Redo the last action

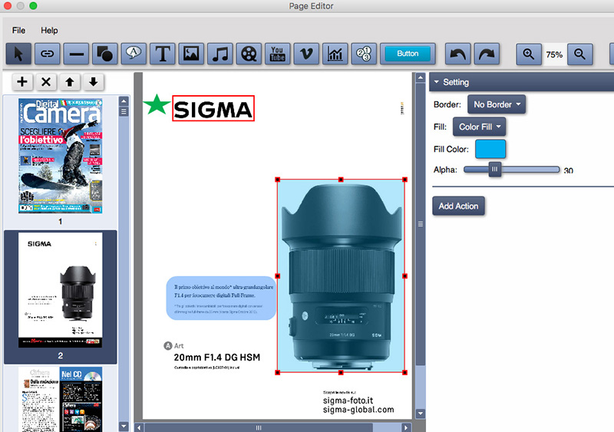click(487, 54)
